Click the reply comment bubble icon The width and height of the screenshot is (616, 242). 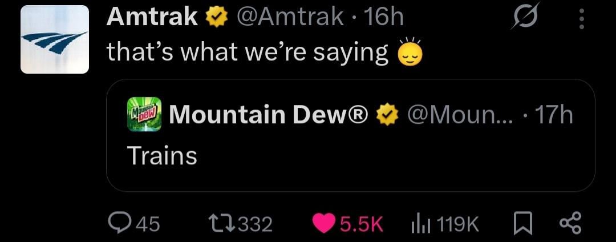(118, 224)
